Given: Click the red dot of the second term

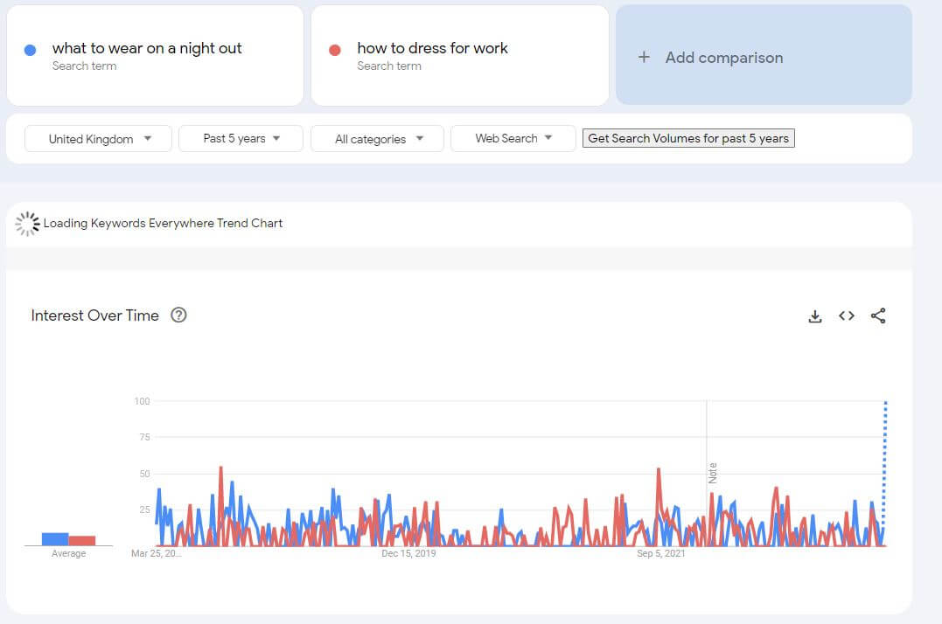Looking at the screenshot, I should point(335,50).
